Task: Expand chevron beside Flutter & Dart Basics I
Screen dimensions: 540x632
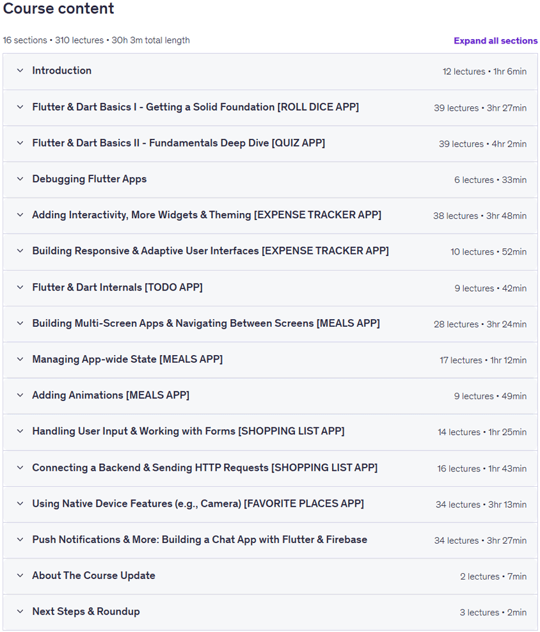Action: 20,107
